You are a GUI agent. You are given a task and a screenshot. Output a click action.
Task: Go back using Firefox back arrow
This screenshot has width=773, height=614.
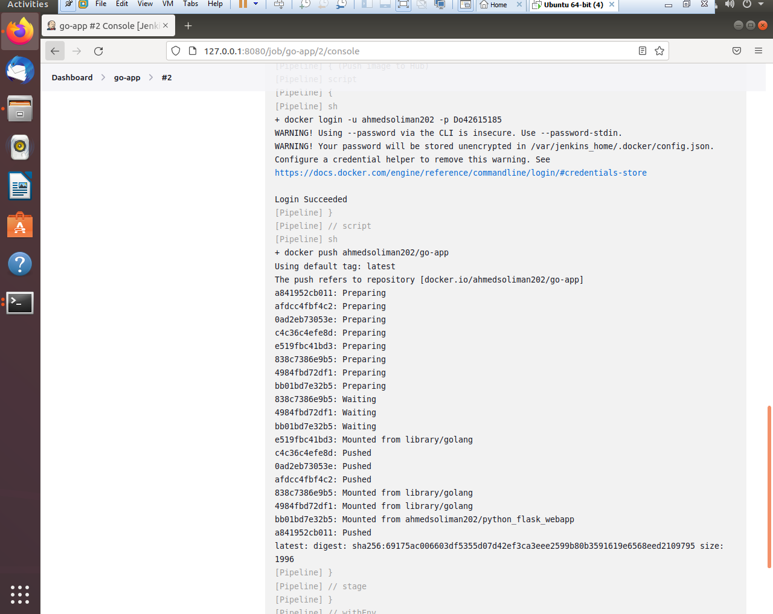55,51
